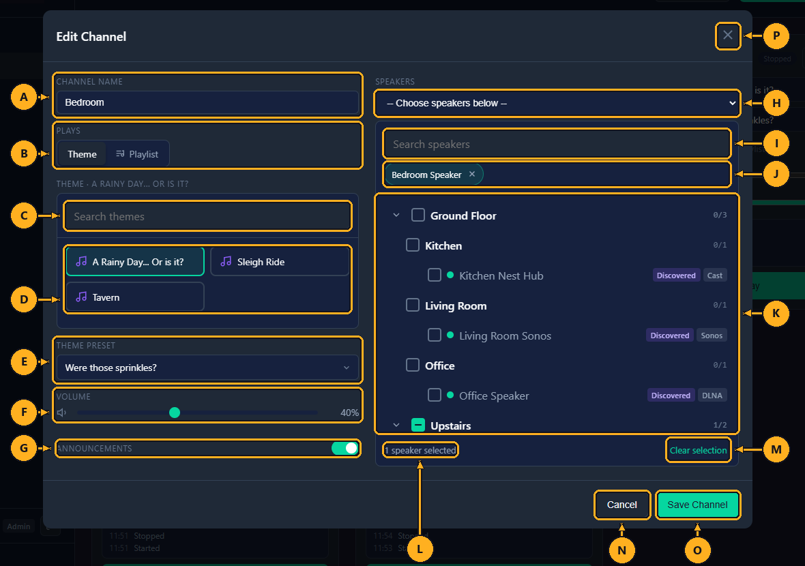The image size is (805, 566).
Task: Click Save Channel button
Action: click(697, 505)
